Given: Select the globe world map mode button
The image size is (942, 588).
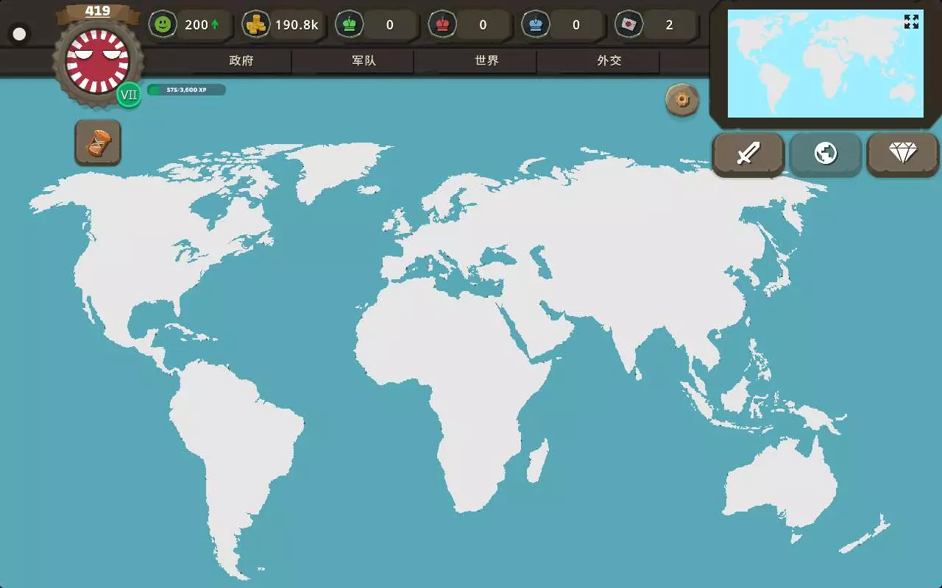Looking at the screenshot, I should (825, 154).
